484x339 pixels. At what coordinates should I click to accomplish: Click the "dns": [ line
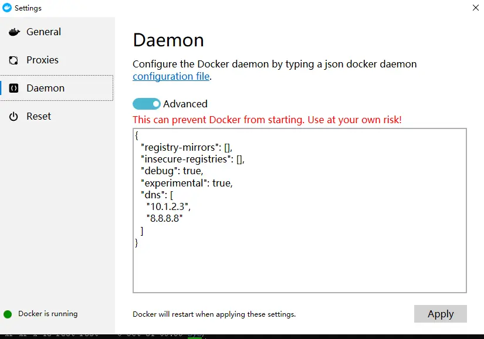(x=157, y=195)
